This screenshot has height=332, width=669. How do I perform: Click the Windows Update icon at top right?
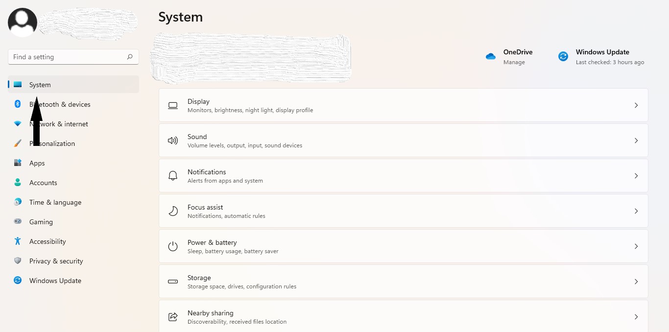pyautogui.click(x=563, y=56)
